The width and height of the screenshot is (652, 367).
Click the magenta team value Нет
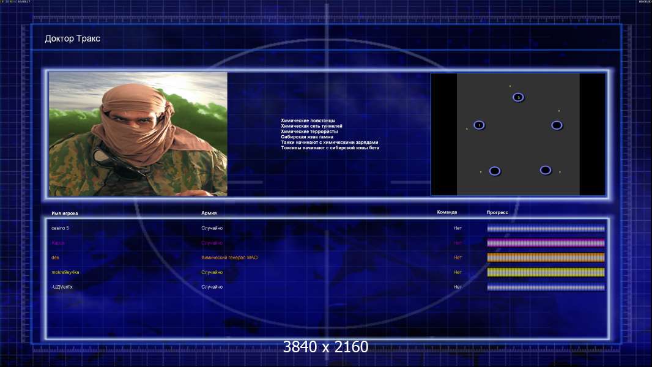[x=458, y=243]
